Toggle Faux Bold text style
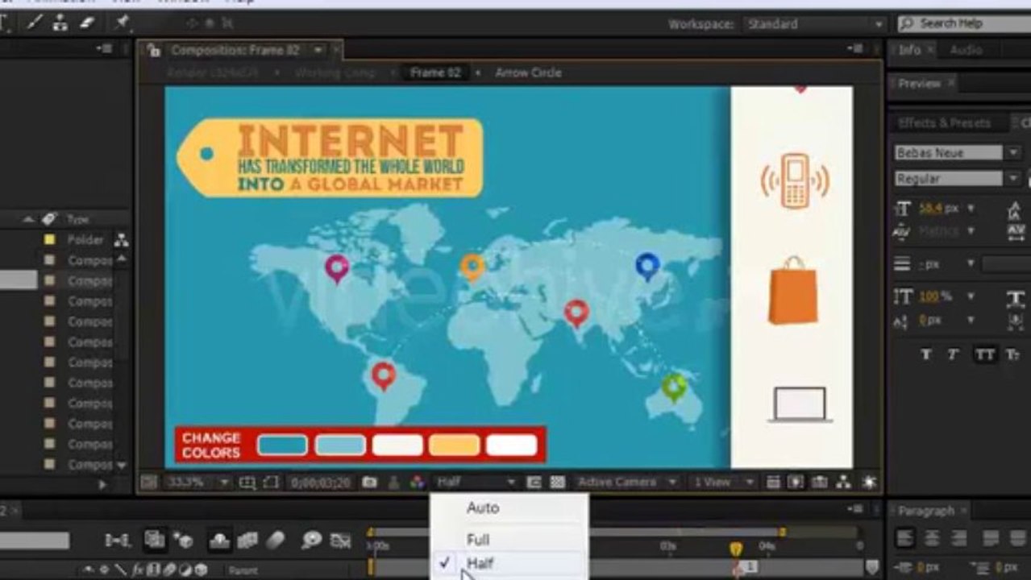This screenshot has width=1031, height=580. pyautogui.click(x=925, y=354)
